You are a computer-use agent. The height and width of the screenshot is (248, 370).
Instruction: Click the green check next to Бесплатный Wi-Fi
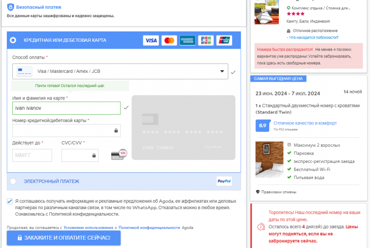[289, 169]
